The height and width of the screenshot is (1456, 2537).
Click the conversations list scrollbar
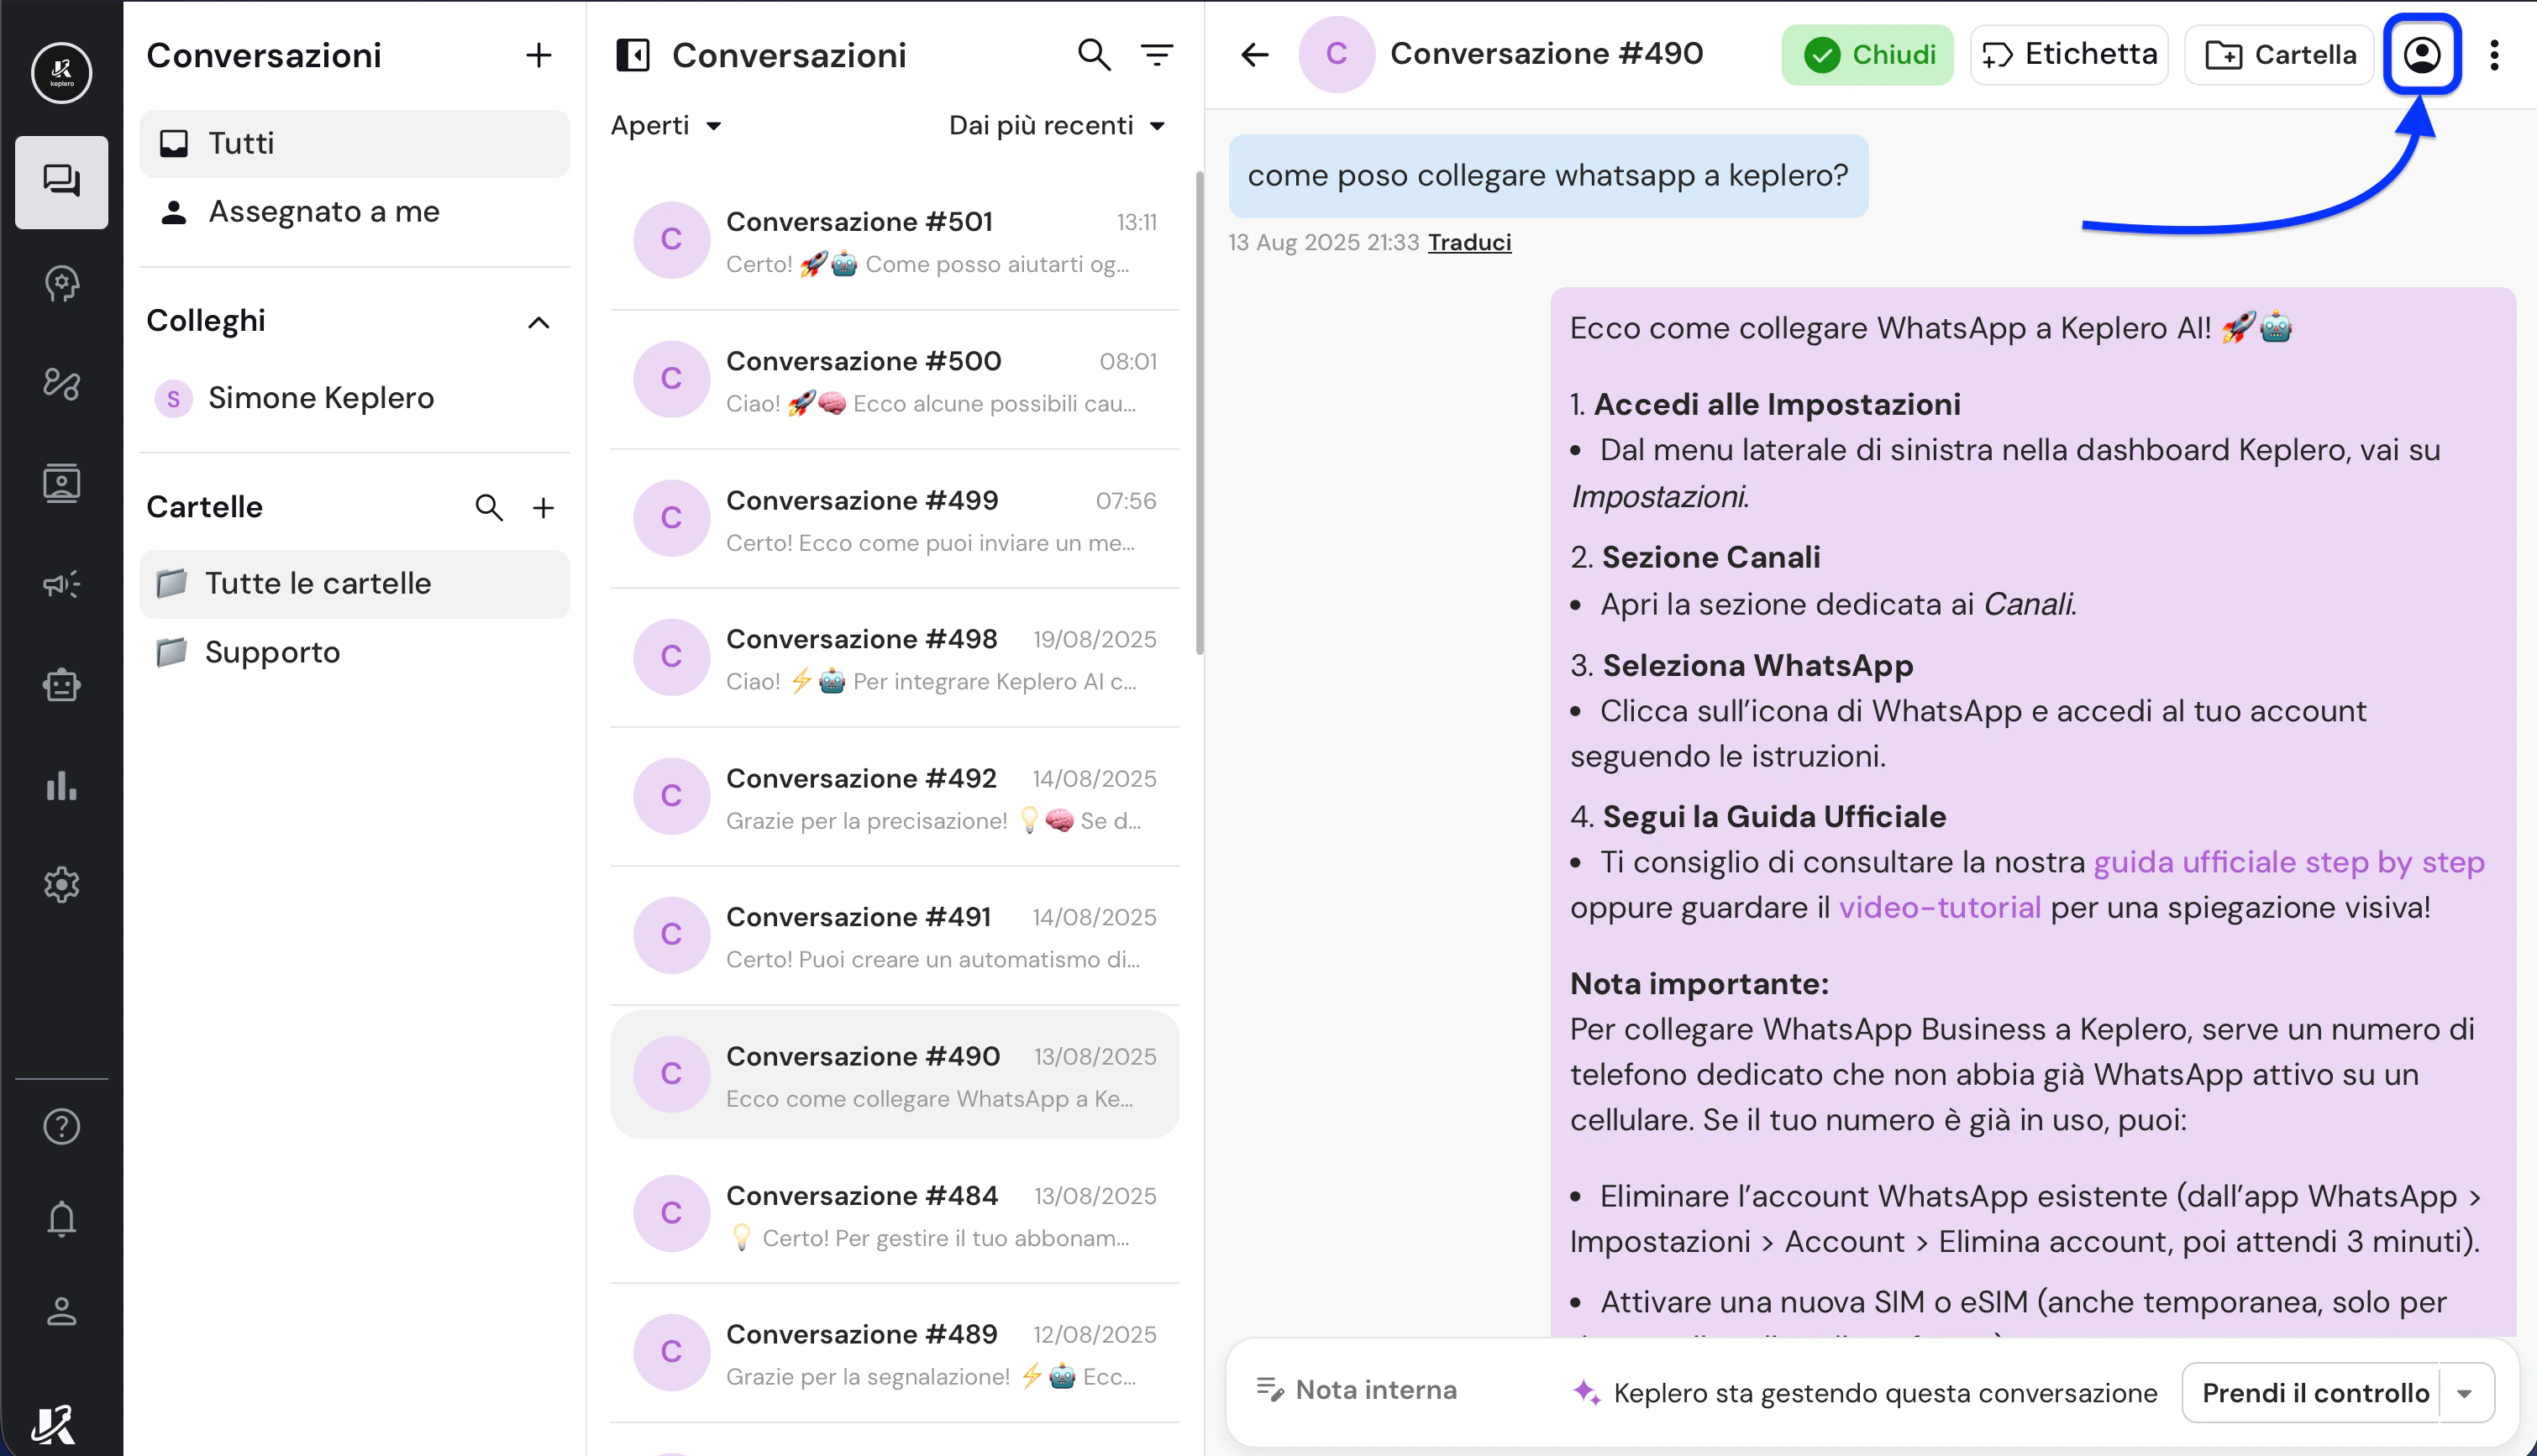[1199, 414]
